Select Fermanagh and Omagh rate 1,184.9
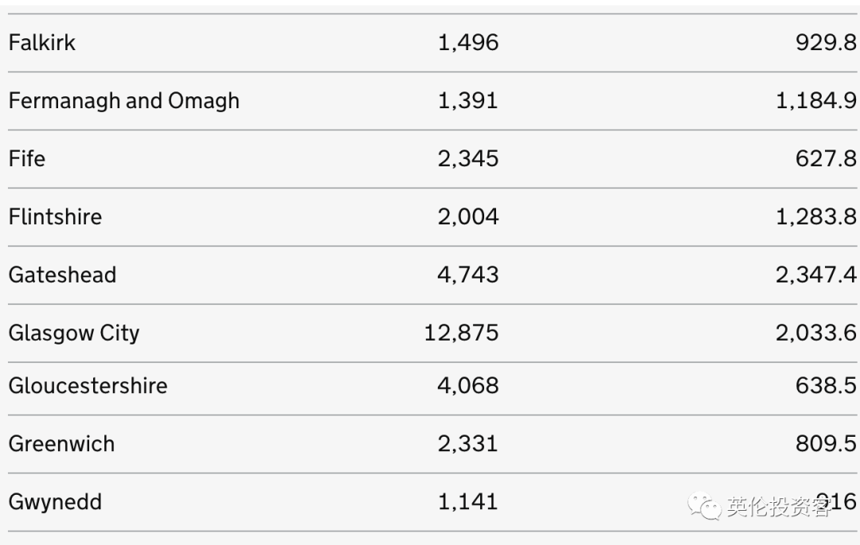 pyautogui.click(x=816, y=101)
